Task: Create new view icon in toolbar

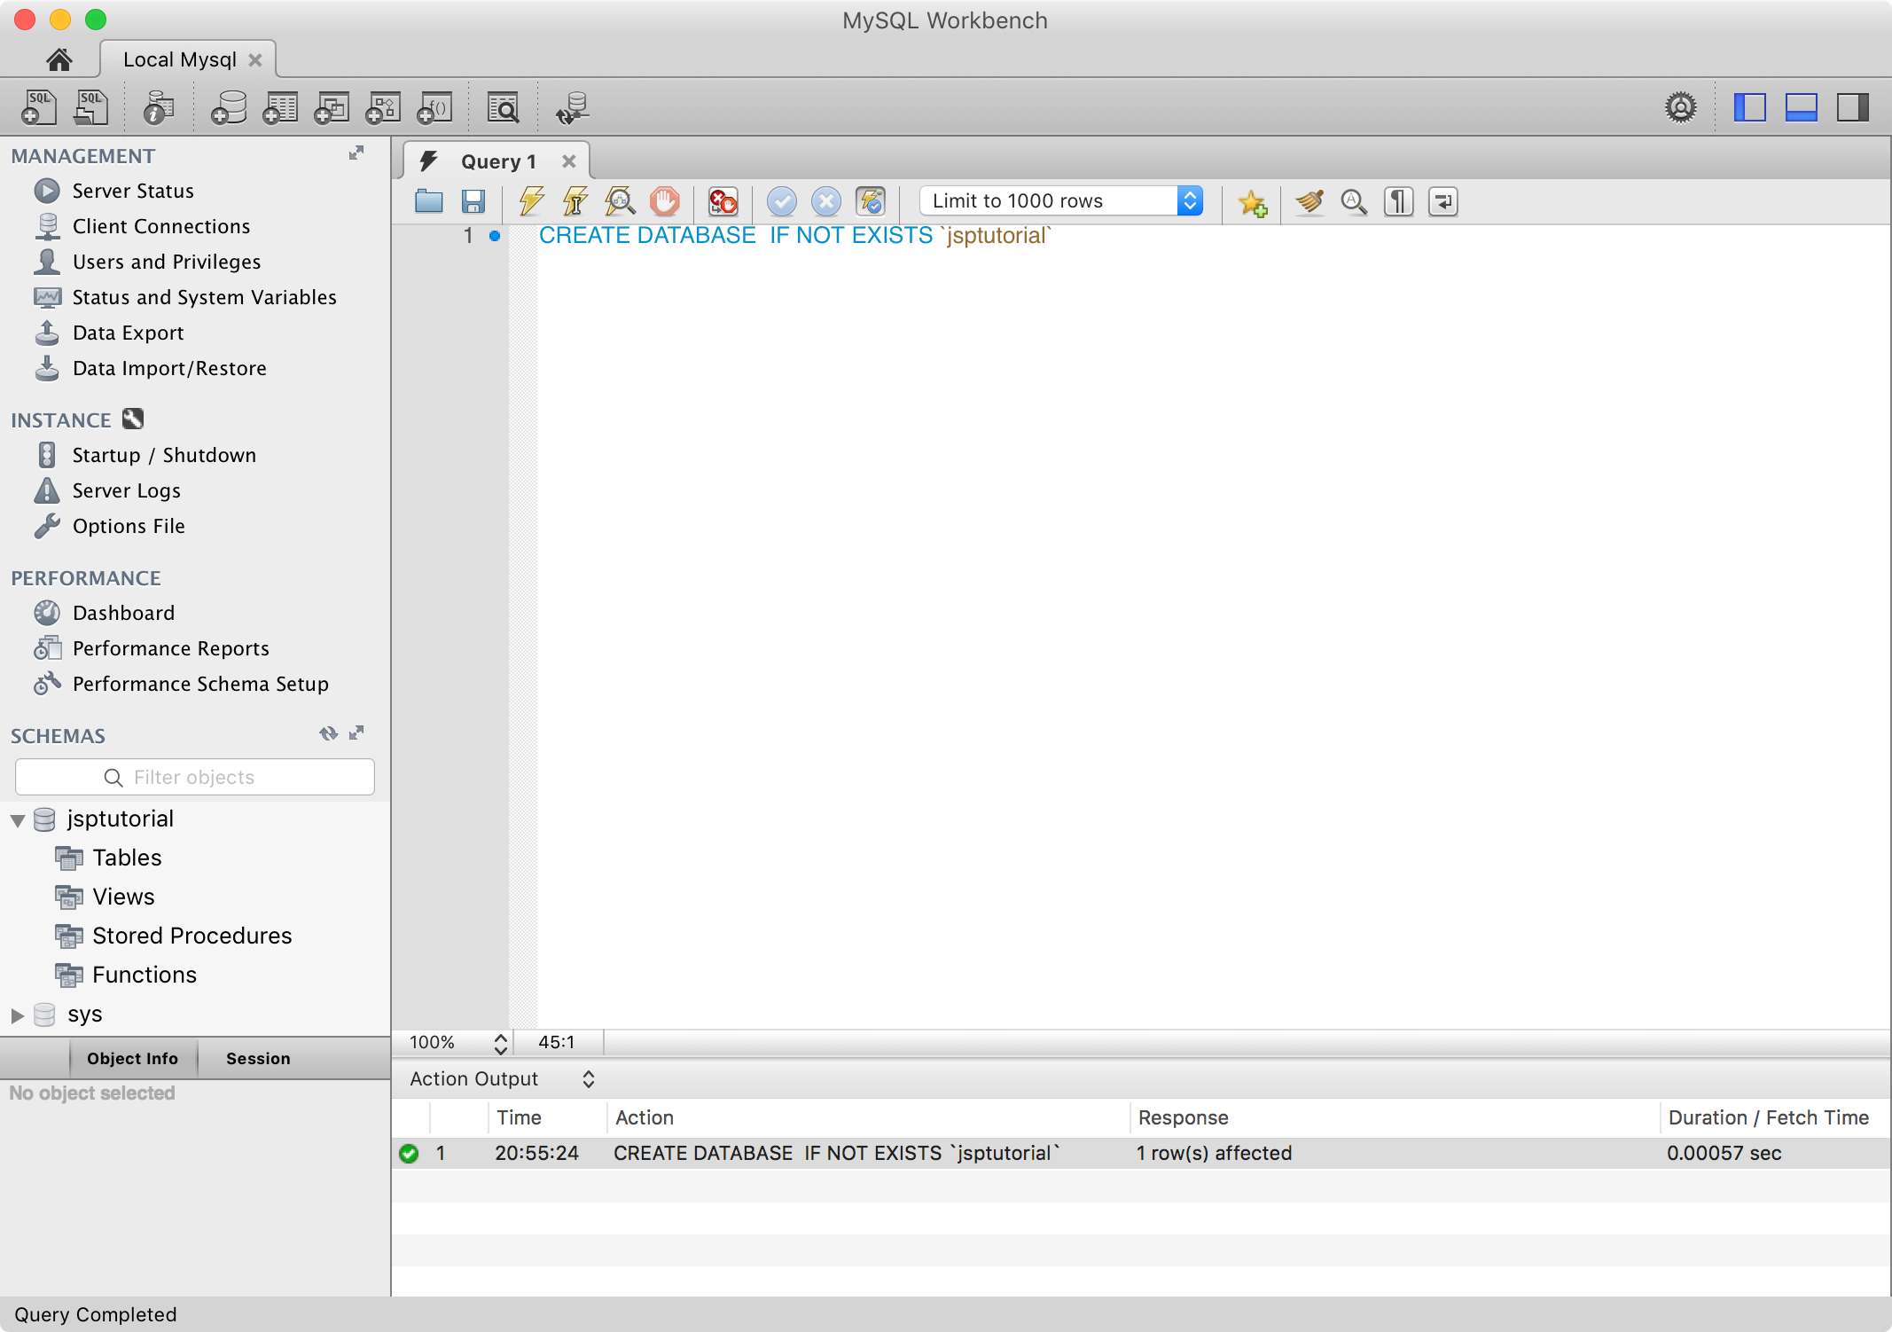Action: (332, 107)
